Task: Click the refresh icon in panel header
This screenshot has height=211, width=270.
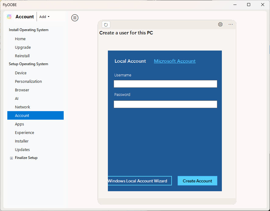Action: tap(106, 25)
